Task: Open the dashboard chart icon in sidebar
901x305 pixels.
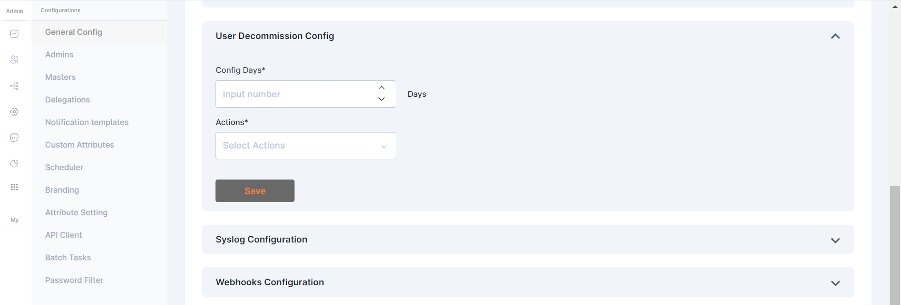Action: [x=15, y=34]
